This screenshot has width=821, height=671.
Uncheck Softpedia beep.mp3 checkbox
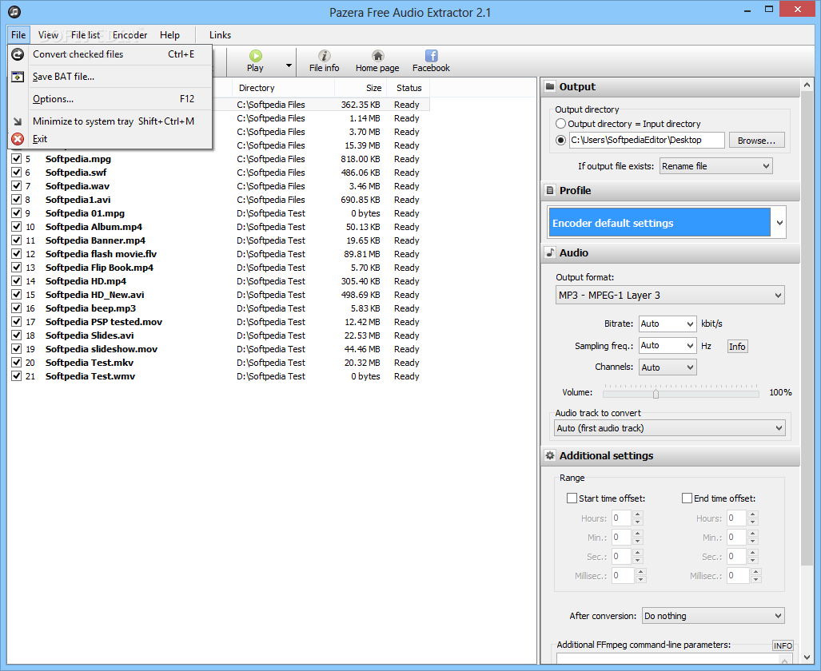pyautogui.click(x=16, y=308)
